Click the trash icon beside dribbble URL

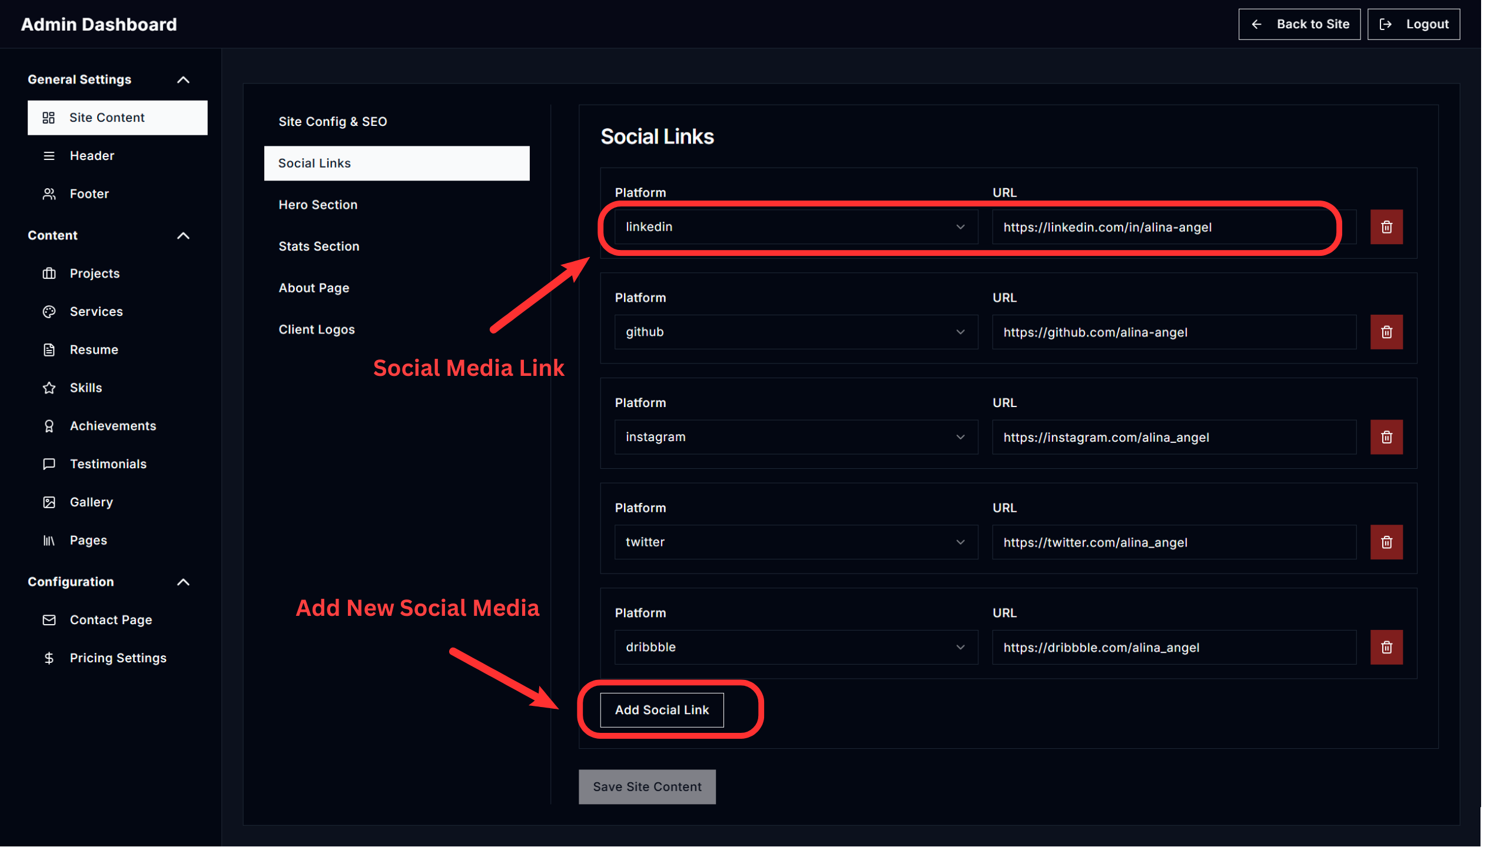point(1386,647)
